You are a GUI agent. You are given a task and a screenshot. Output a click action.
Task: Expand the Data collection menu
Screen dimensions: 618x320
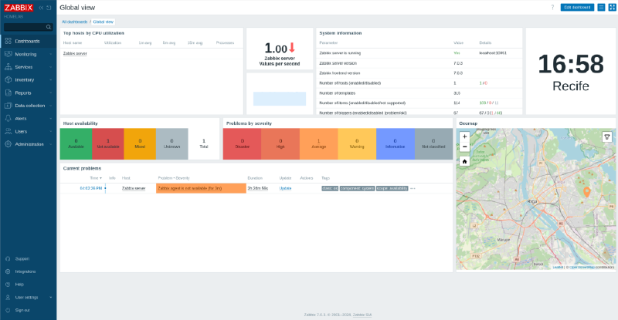(28, 105)
